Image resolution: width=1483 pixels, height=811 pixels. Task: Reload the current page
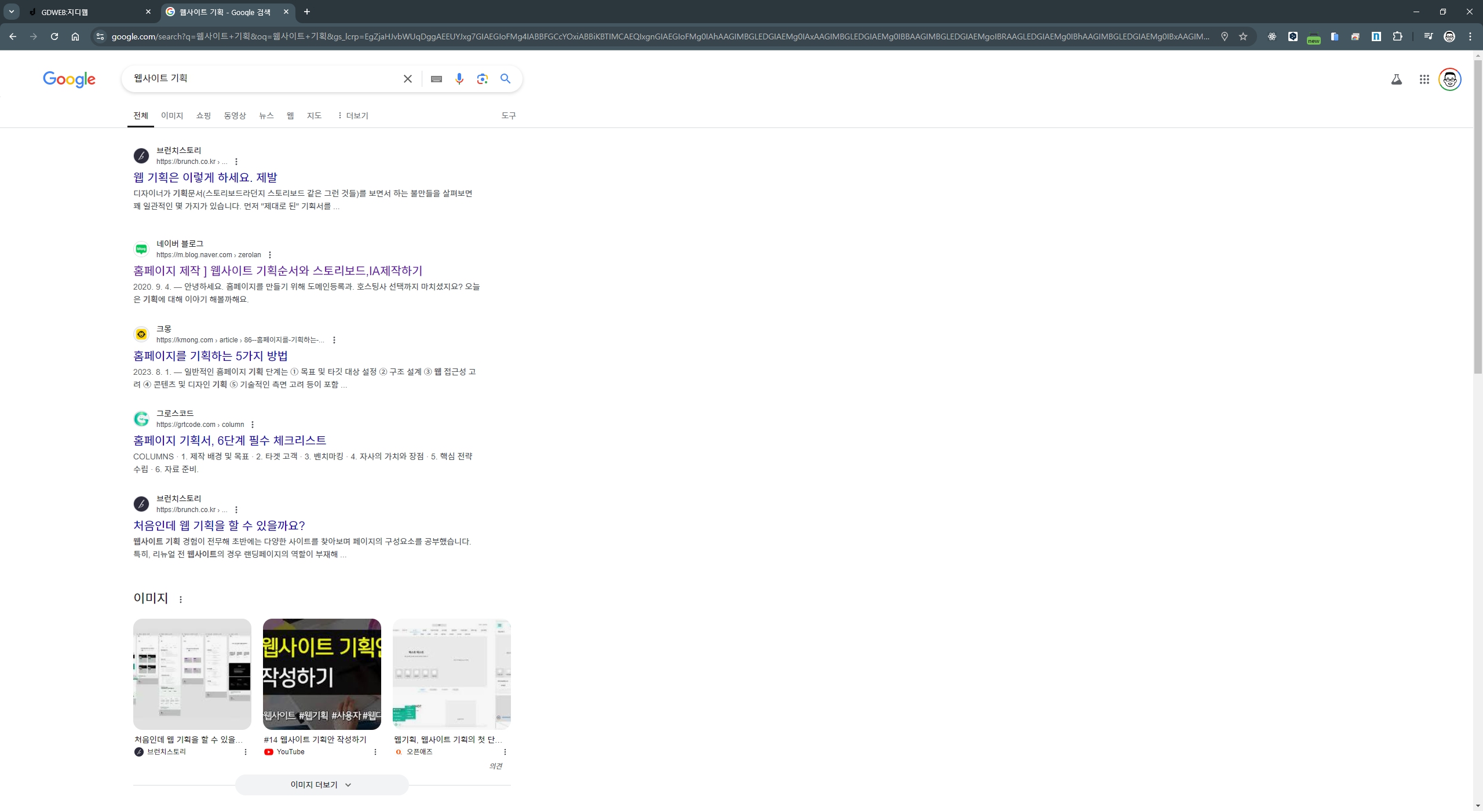(x=54, y=36)
